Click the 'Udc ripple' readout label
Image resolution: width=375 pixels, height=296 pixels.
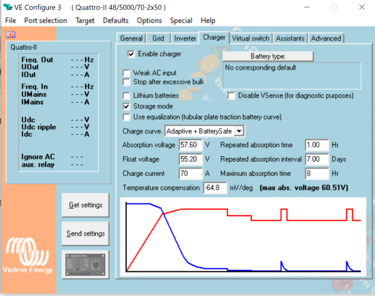coord(39,127)
